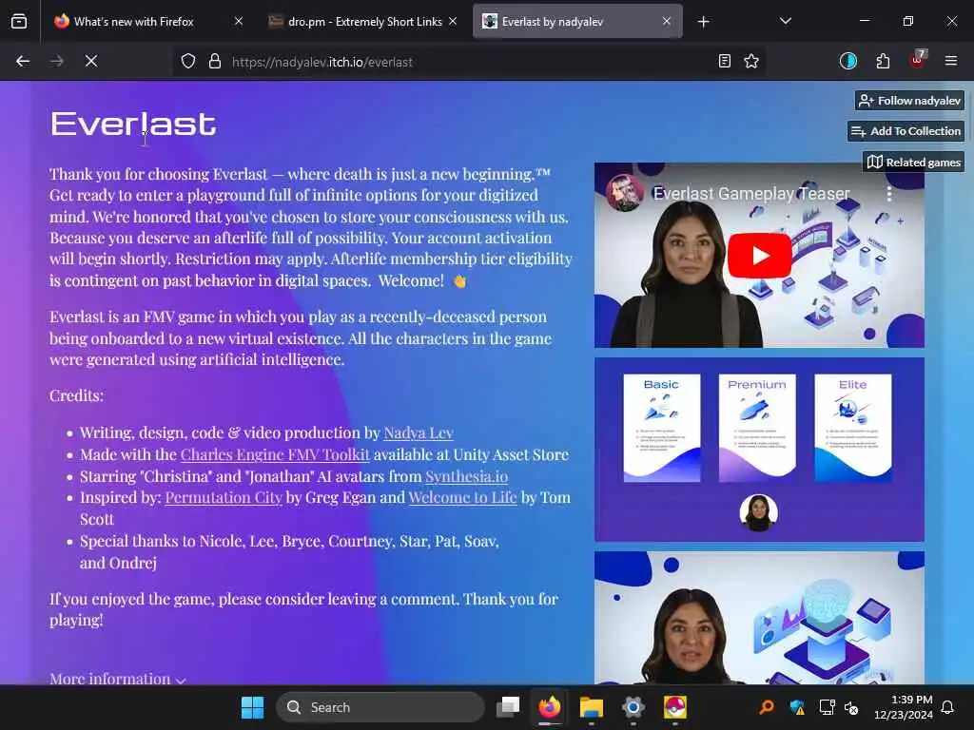Open Firefox View recent browsing icon
The height and width of the screenshot is (730, 974).
(x=19, y=22)
